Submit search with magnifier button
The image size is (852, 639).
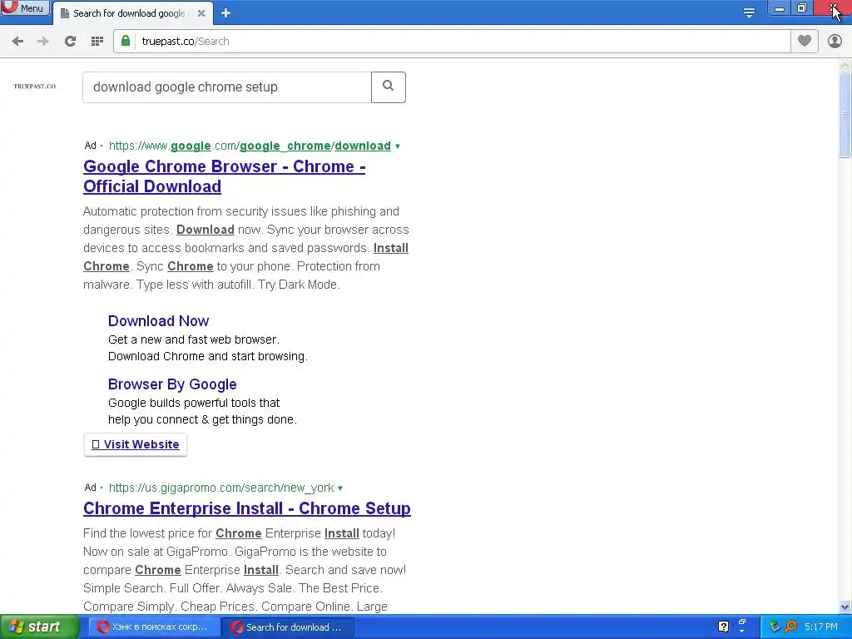[x=388, y=87]
